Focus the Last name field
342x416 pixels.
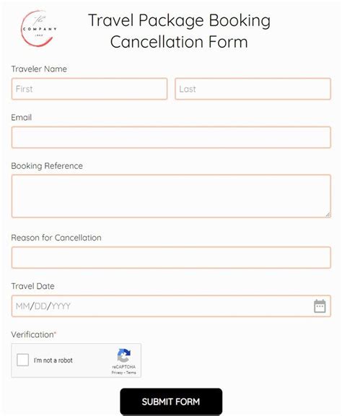click(x=253, y=89)
